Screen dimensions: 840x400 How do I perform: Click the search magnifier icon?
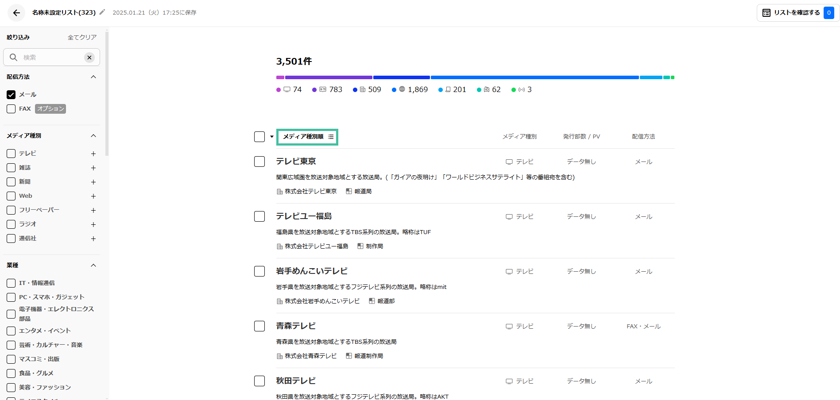click(x=14, y=58)
